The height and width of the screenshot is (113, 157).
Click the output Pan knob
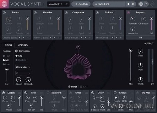(140, 65)
